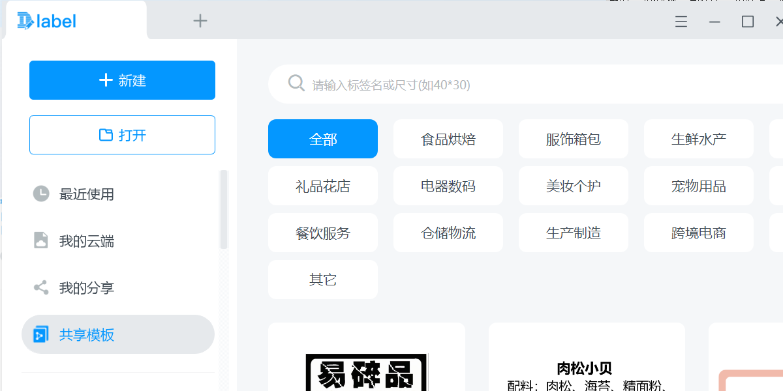The image size is (783, 391).
Task: Open 我的分享 section
Action: click(x=118, y=287)
